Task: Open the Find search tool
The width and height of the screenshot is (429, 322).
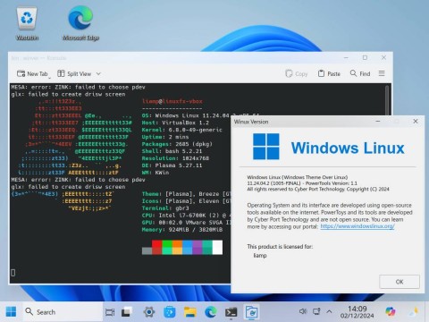Action: [x=360, y=73]
